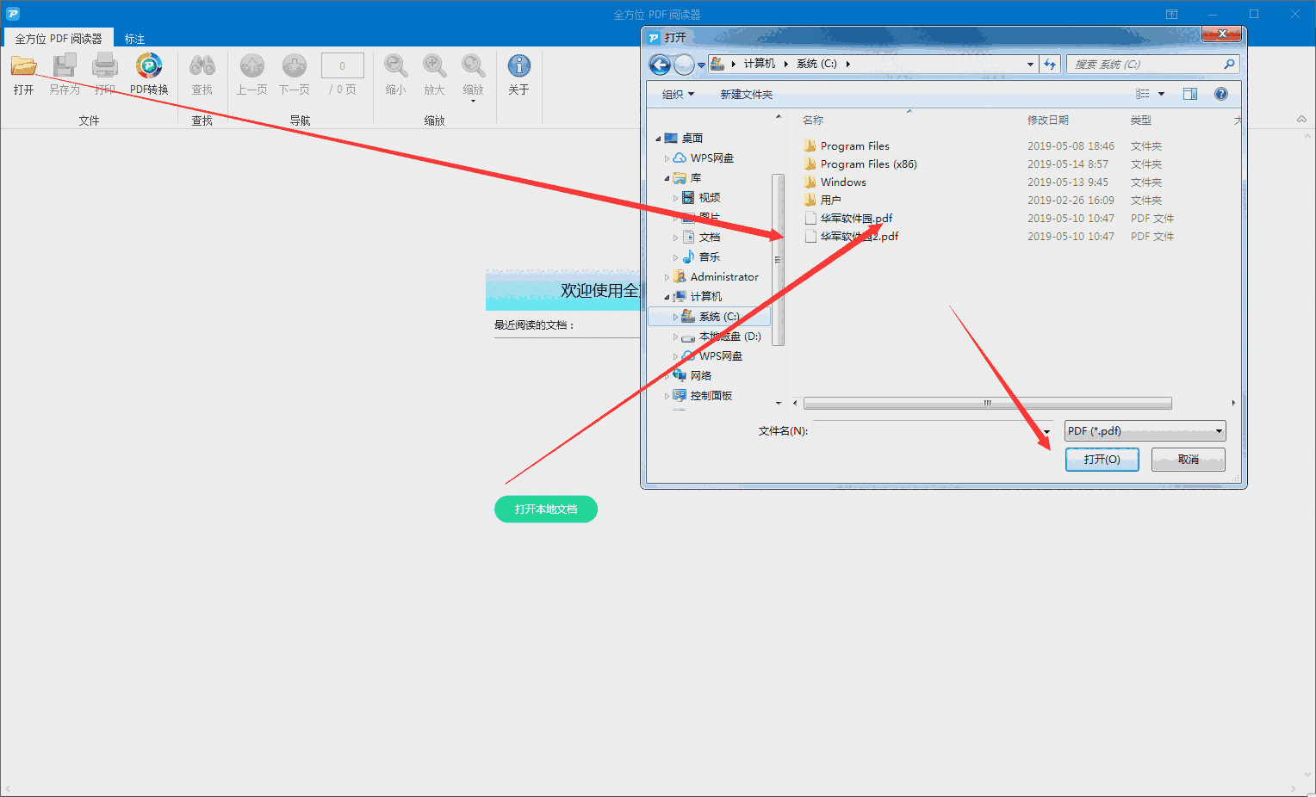The image size is (1316, 797).
Task: Click the ribbon options icon in title bar
Action: pyautogui.click(x=1171, y=15)
